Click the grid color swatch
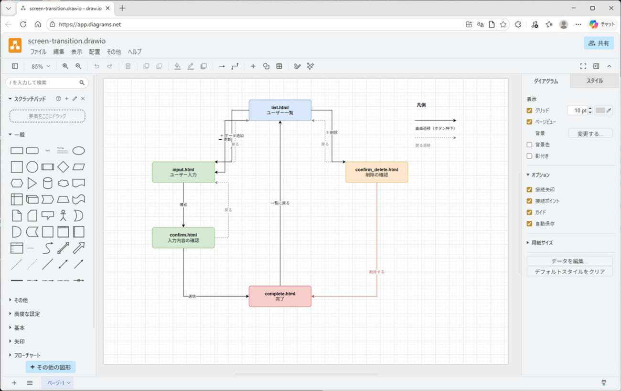This screenshot has width=621, height=391. pyautogui.click(x=600, y=111)
